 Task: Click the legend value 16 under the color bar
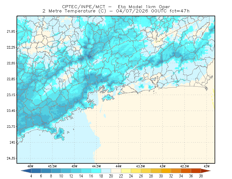[91, 176]
